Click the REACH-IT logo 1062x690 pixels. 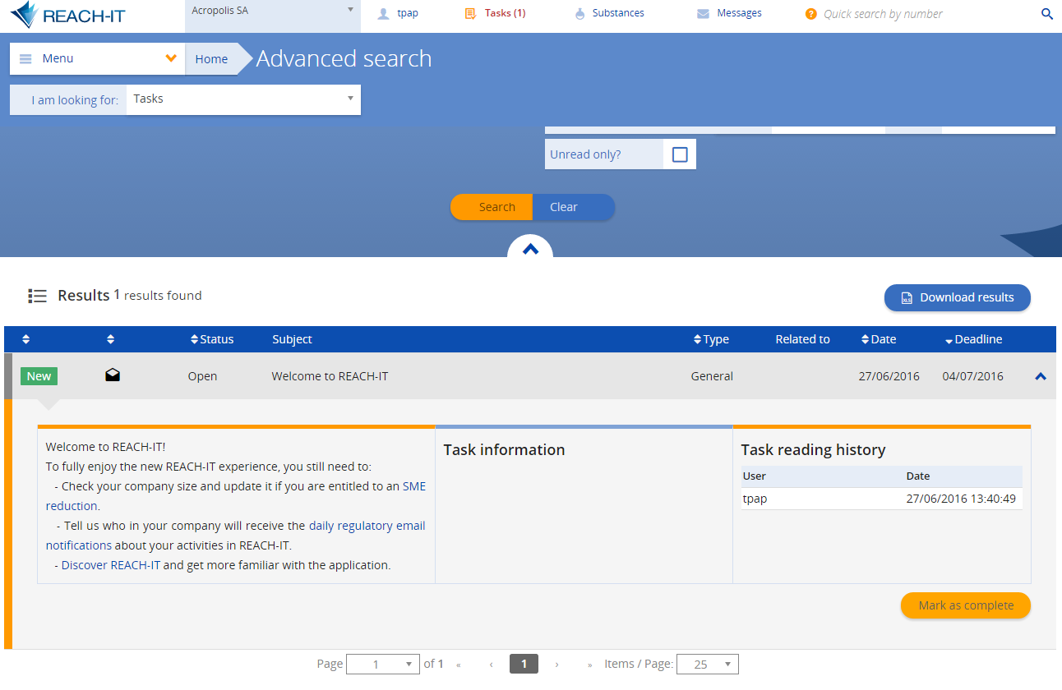pos(67,15)
